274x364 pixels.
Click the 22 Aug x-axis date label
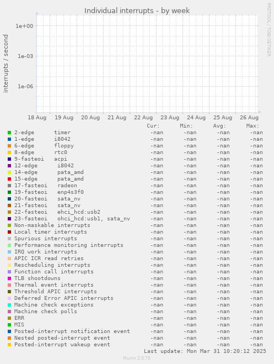pyautogui.click(x=143, y=118)
